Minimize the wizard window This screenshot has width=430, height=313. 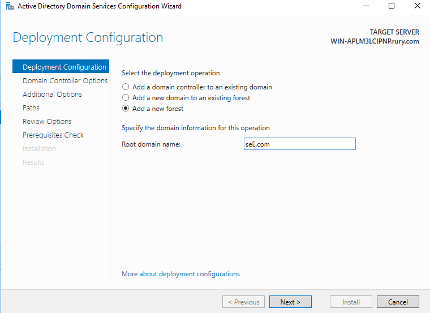coord(366,6)
